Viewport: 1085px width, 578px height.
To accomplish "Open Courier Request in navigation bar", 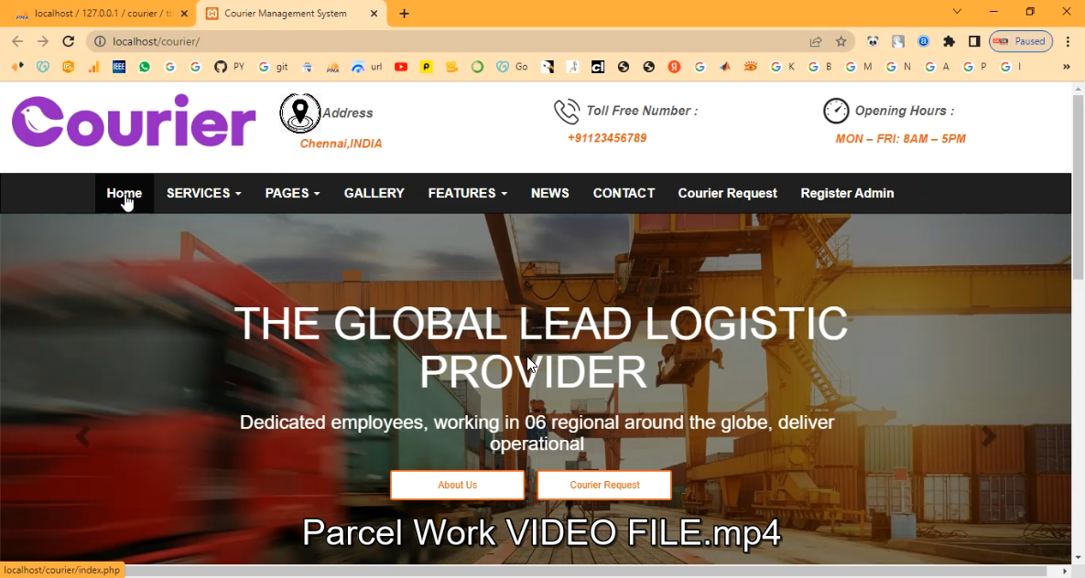I will click(x=727, y=194).
